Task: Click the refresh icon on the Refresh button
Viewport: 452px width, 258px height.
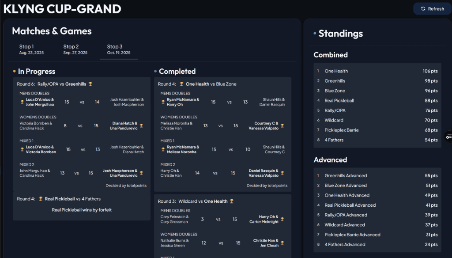Action: (x=423, y=8)
